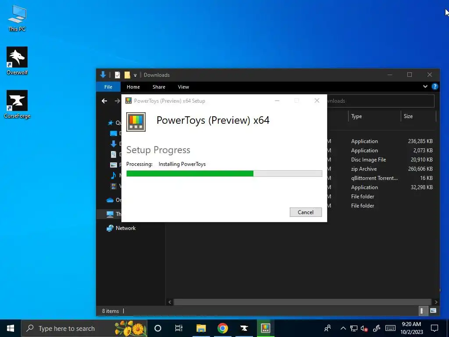Select the CurseForge desktop shortcut

click(17, 104)
